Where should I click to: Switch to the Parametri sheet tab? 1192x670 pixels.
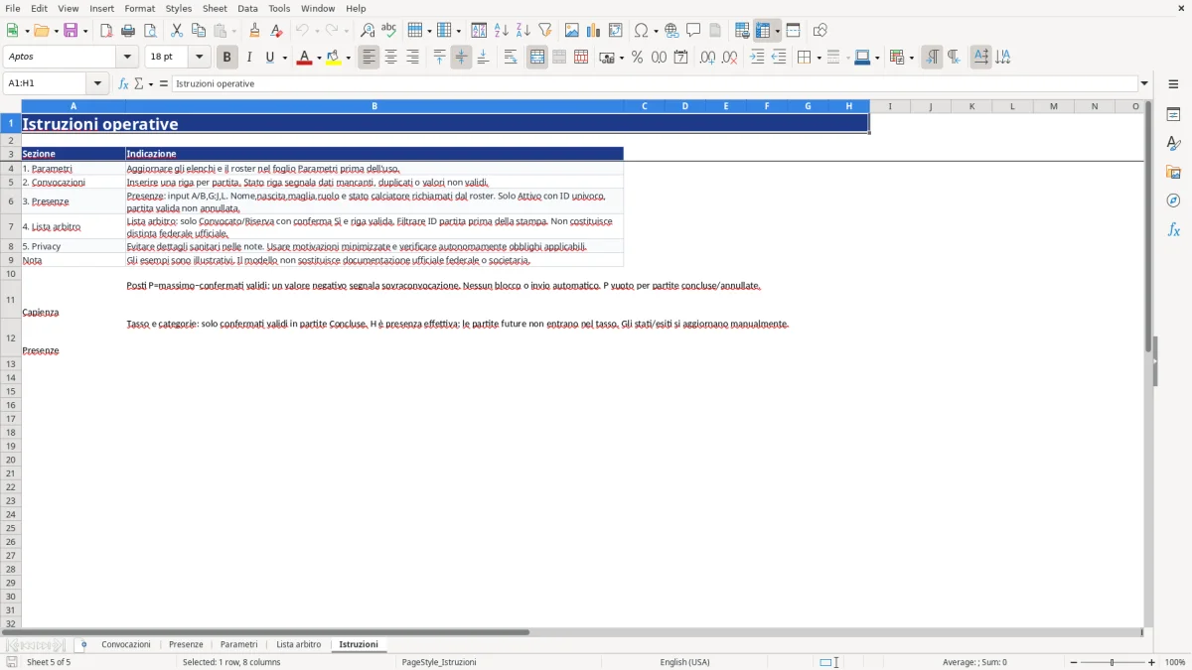[238, 645]
